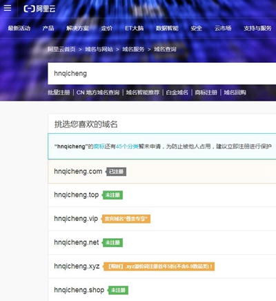Open 域名智能推荐 link
This screenshot has width=276, height=301.
[143, 93]
